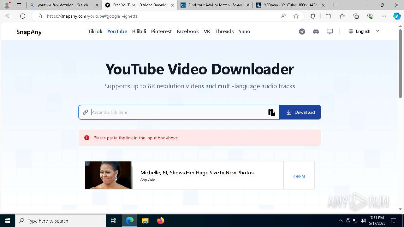Open volume control in system tray
404x227 pixels.
pos(363,221)
